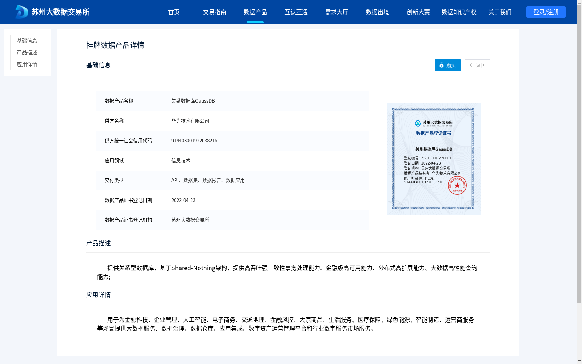Click the money bag icon in 购买 button
This screenshot has width=582, height=364.
442,65
